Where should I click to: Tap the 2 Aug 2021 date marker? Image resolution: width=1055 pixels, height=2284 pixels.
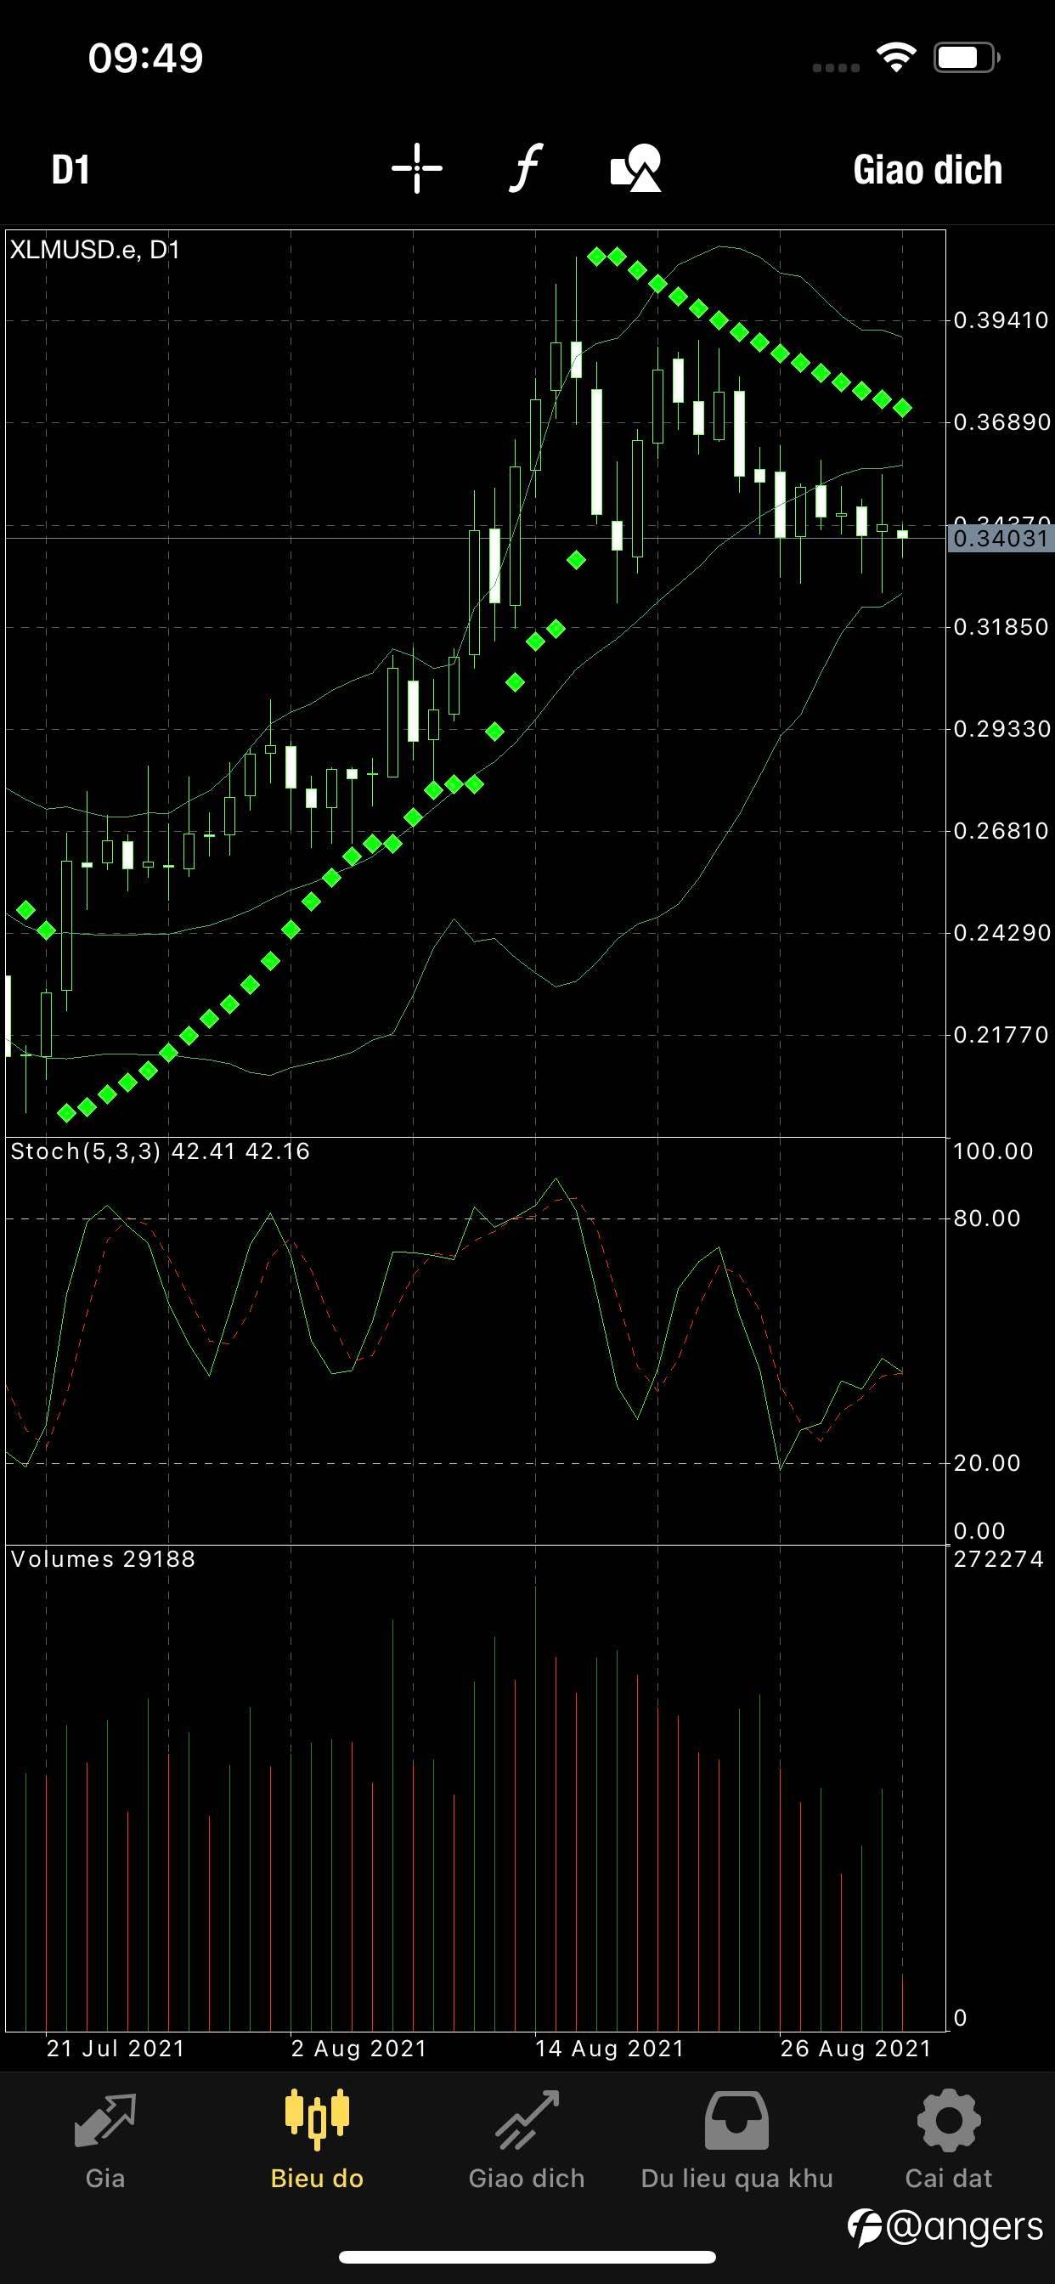point(359,2048)
